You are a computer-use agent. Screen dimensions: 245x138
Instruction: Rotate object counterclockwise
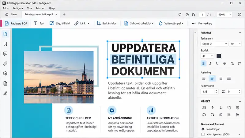[x=204, y=115]
